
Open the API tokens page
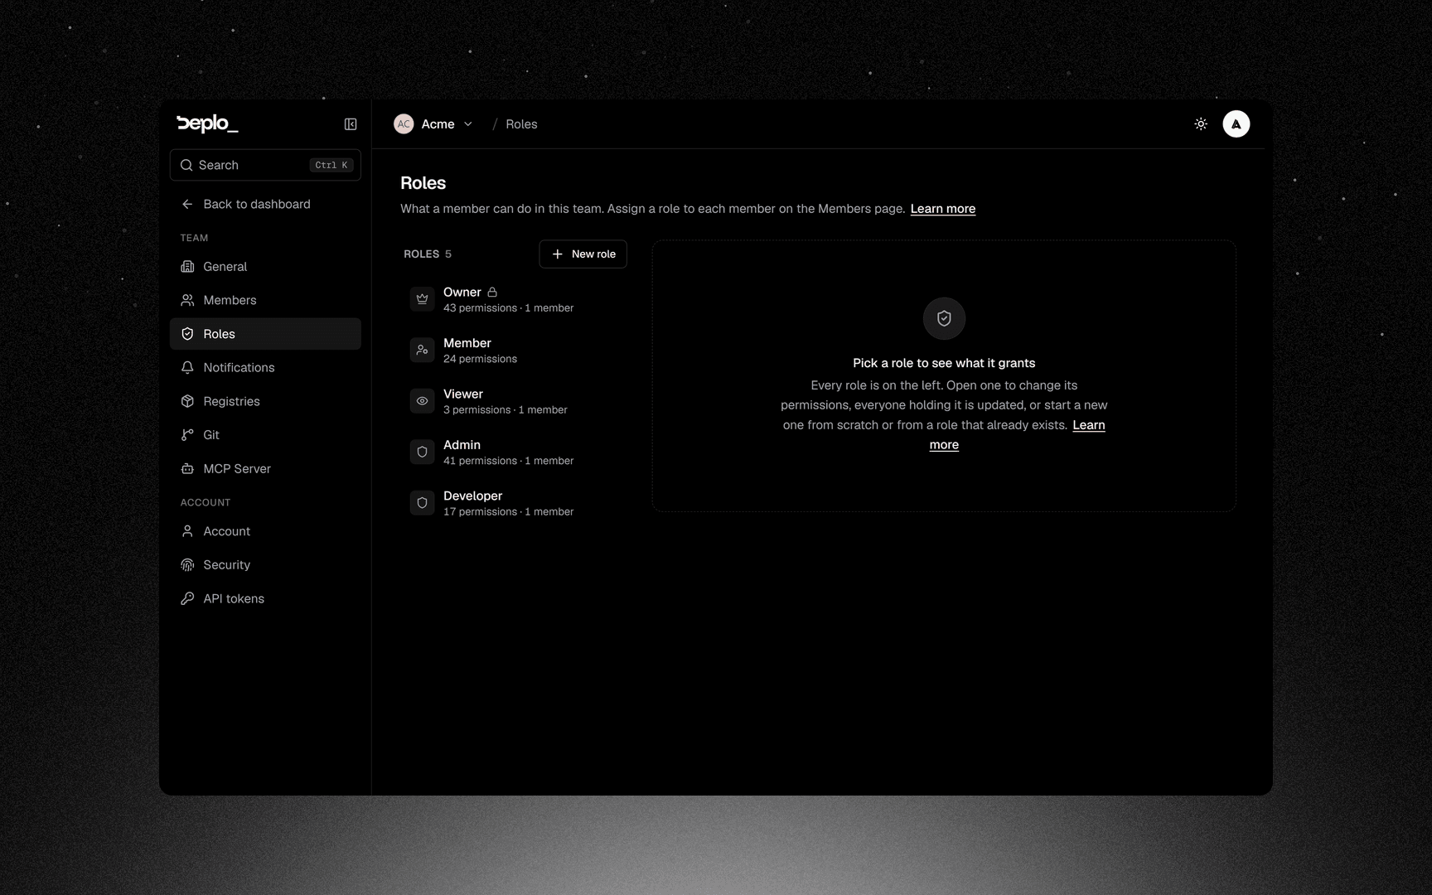(265, 598)
